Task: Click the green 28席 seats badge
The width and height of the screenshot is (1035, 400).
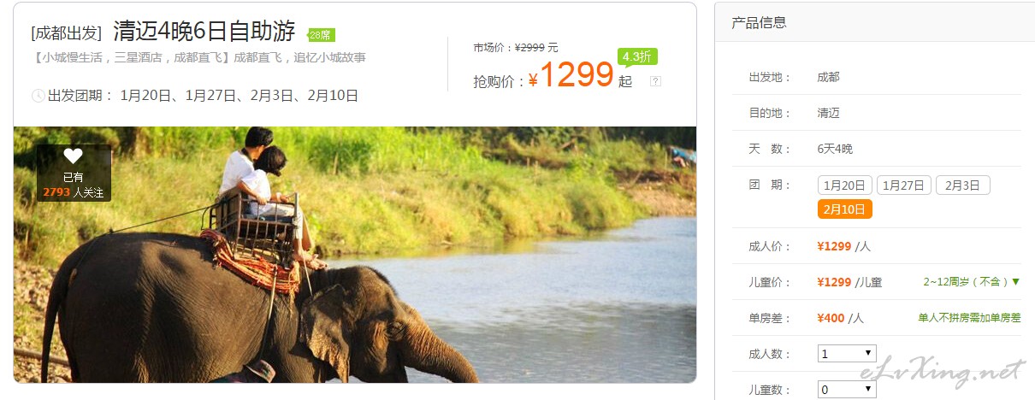Action: tap(322, 35)
